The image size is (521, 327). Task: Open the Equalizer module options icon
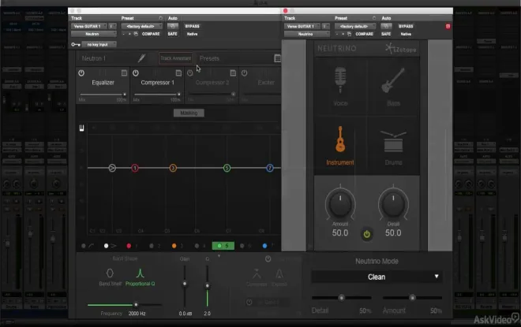coord(124,73)
